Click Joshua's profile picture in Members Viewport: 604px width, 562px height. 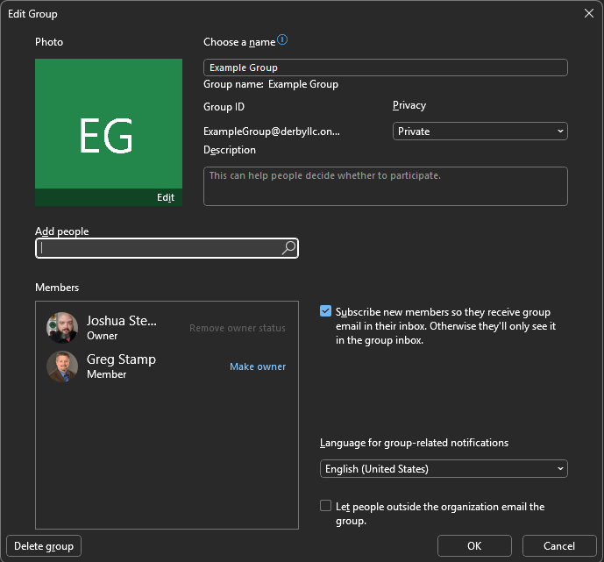tap(62, 328)
